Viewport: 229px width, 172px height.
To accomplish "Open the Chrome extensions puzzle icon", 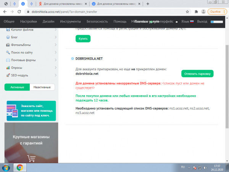I will [x=196, y=12].
